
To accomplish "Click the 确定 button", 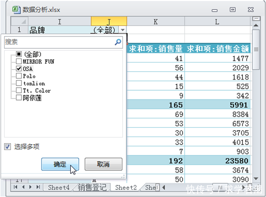I will pos(60,164).
